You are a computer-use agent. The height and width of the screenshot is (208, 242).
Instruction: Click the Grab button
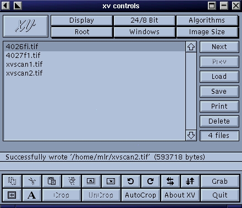point(220,181)
